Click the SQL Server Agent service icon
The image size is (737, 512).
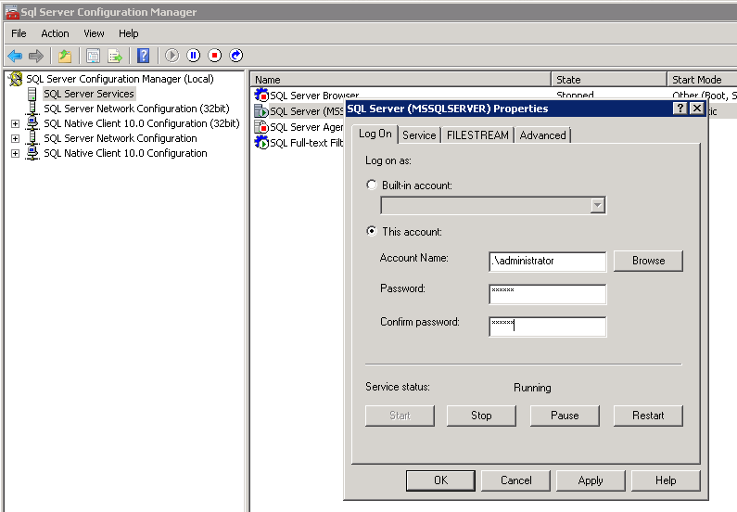click(261, 127)
